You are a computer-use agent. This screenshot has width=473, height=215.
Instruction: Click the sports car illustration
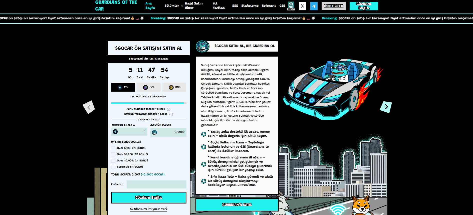(x=333, y=90)
